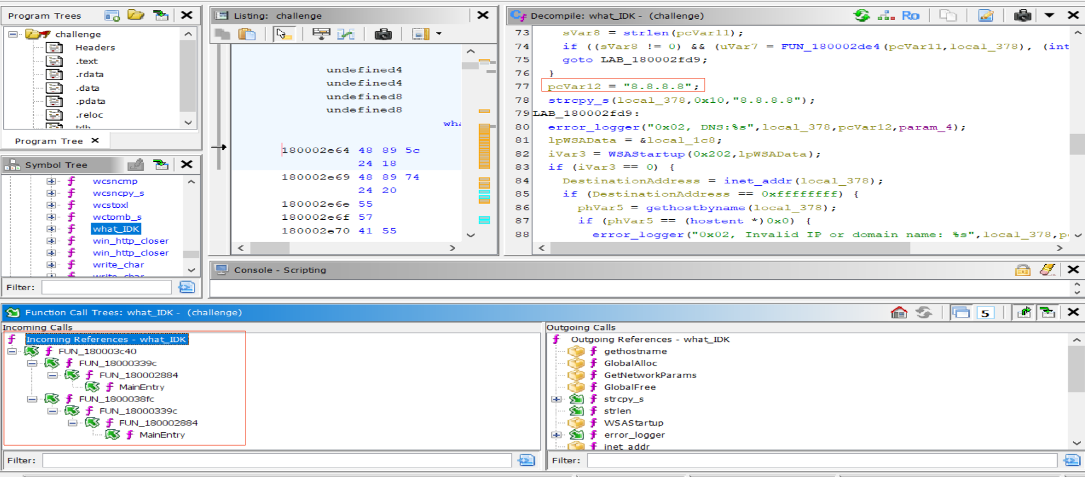Take a snapshot of the Listing window
This screenshot has width=1085, height=477.
383,34
